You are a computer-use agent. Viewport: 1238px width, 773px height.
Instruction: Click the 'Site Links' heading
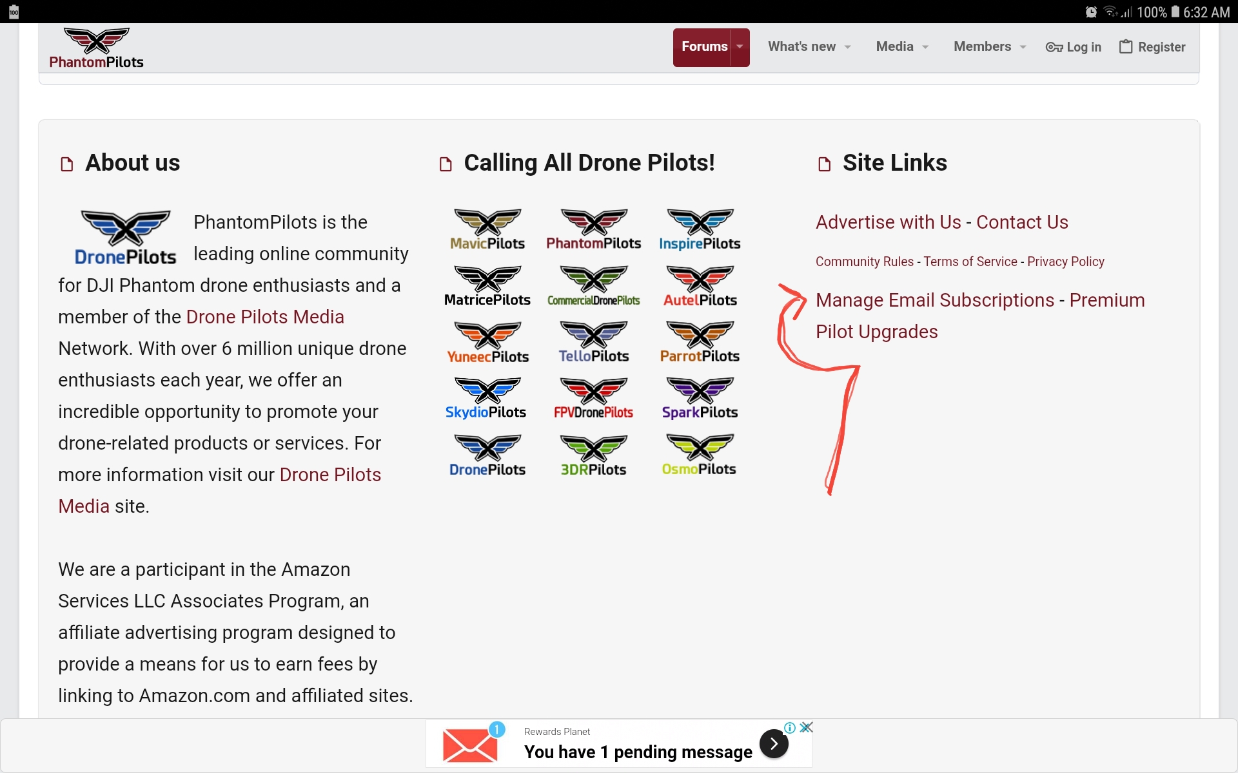[894, 163]
